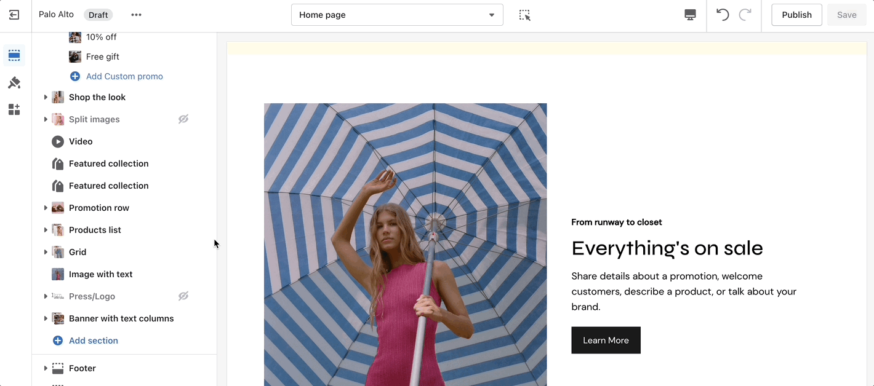Click the Redo arrow
The width and height of the screenshot is (874, 386).
745,15
